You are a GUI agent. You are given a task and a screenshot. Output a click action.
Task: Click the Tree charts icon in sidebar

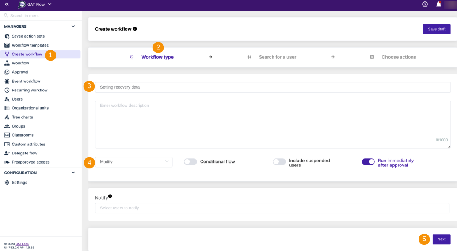click(x=7, y=117)
